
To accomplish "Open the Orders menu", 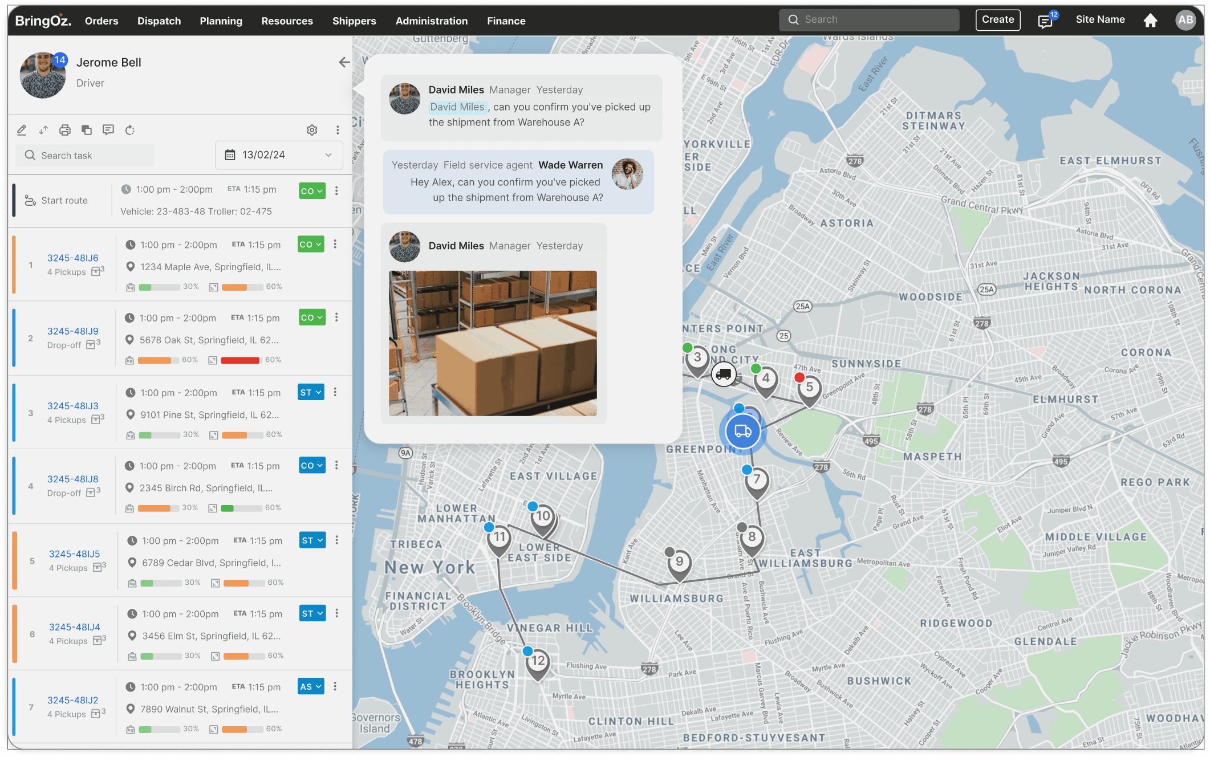I will 101,21.
